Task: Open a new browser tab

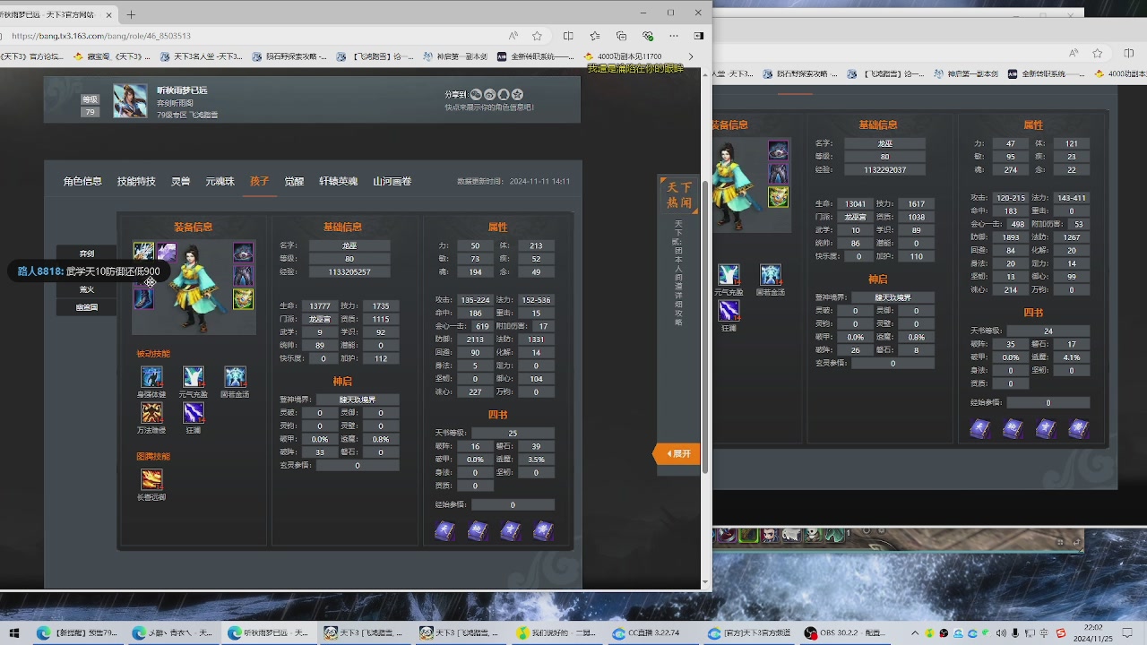Action: coord(131,14)
